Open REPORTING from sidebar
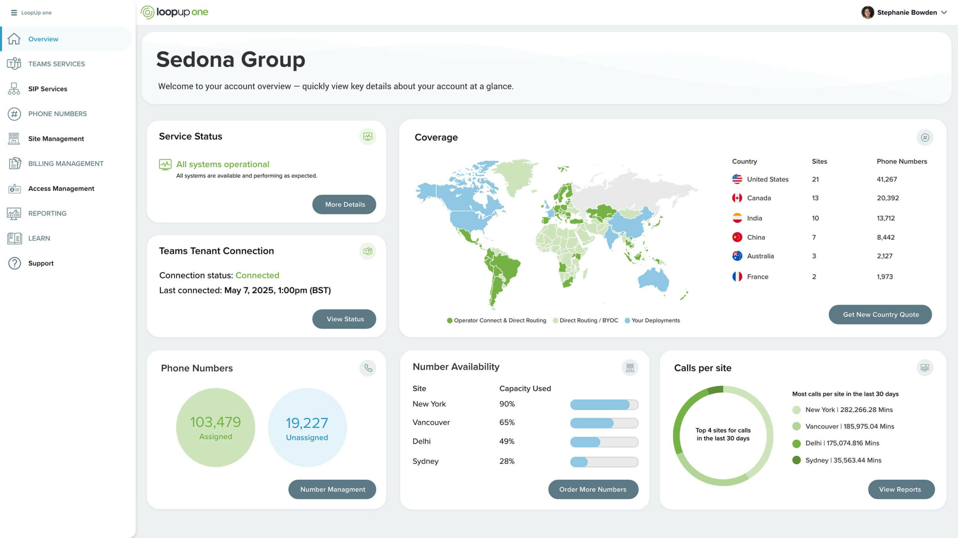Viewport: 958px width, 538px height. pyautogui.click(x=47, y=213)
